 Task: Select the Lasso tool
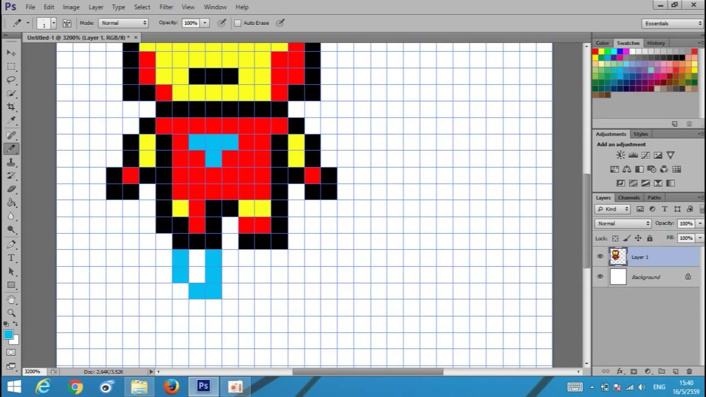[x=11, y=80]
